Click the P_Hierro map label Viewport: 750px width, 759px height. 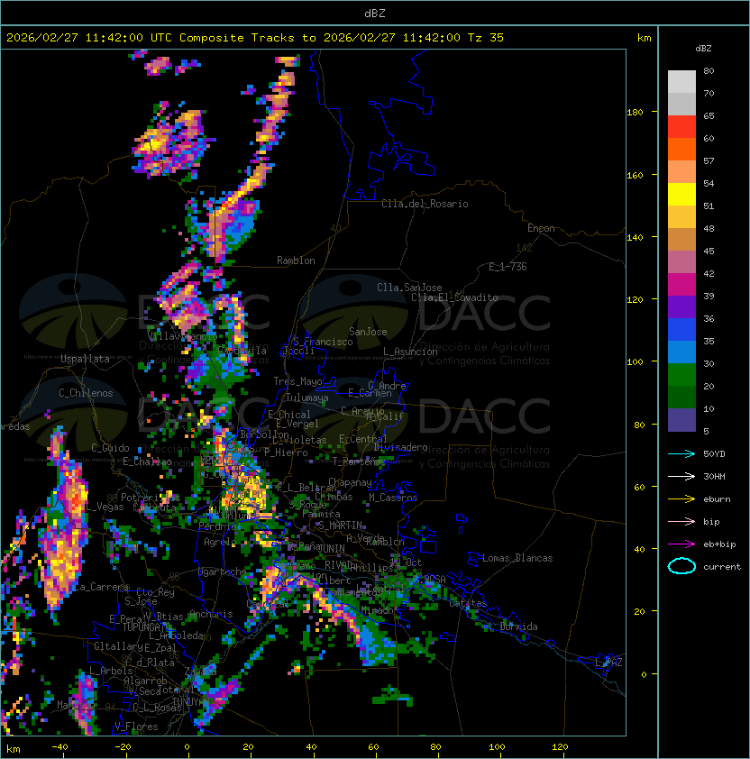[x=286, y=453]
